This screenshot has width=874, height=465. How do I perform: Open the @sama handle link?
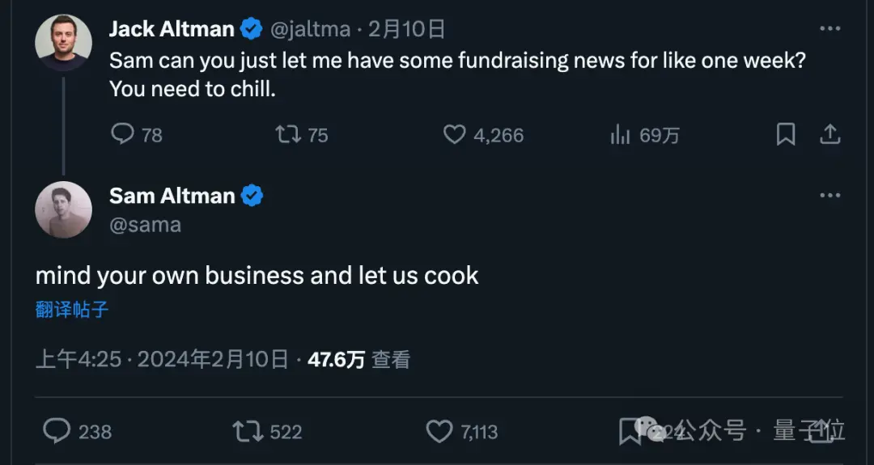click(146, 225)
